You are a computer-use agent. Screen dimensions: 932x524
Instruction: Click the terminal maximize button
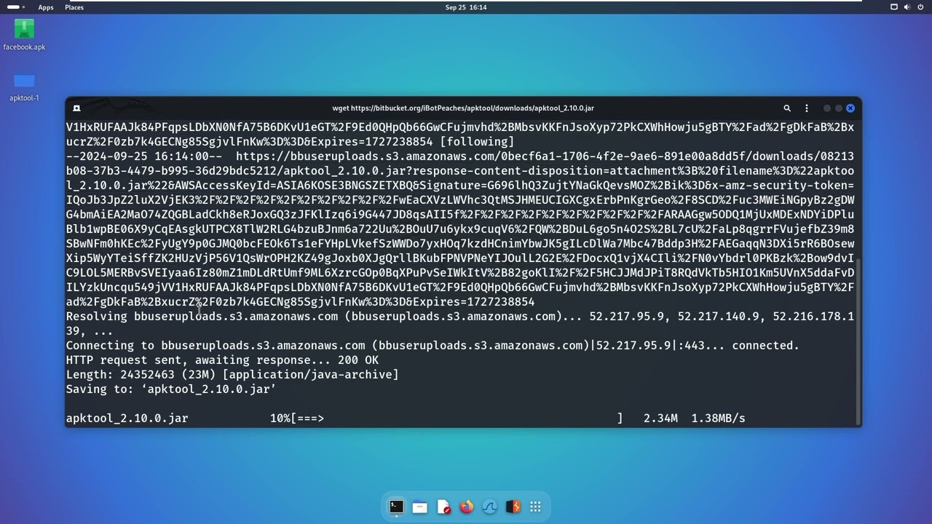click(839, 108)
